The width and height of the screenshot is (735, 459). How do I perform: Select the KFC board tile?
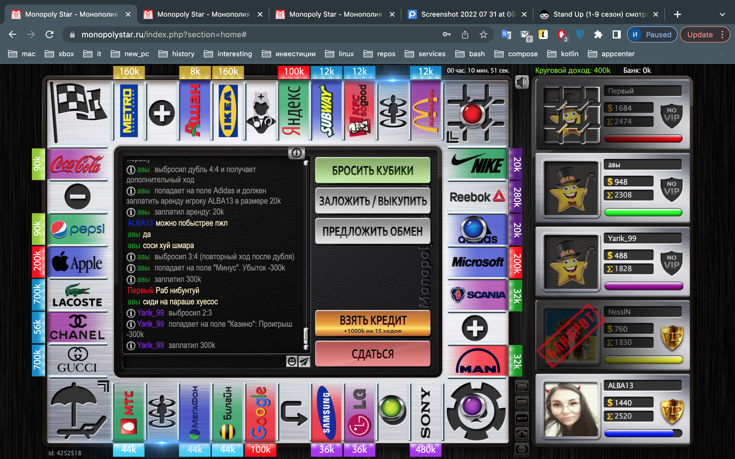pos(359,111)
